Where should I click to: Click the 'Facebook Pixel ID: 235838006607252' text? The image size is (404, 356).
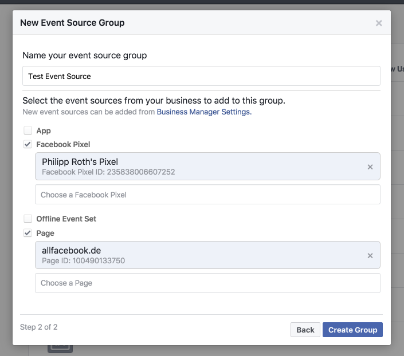108,172
